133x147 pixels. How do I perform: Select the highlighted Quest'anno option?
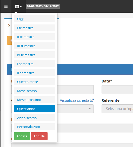coord(35,109)
